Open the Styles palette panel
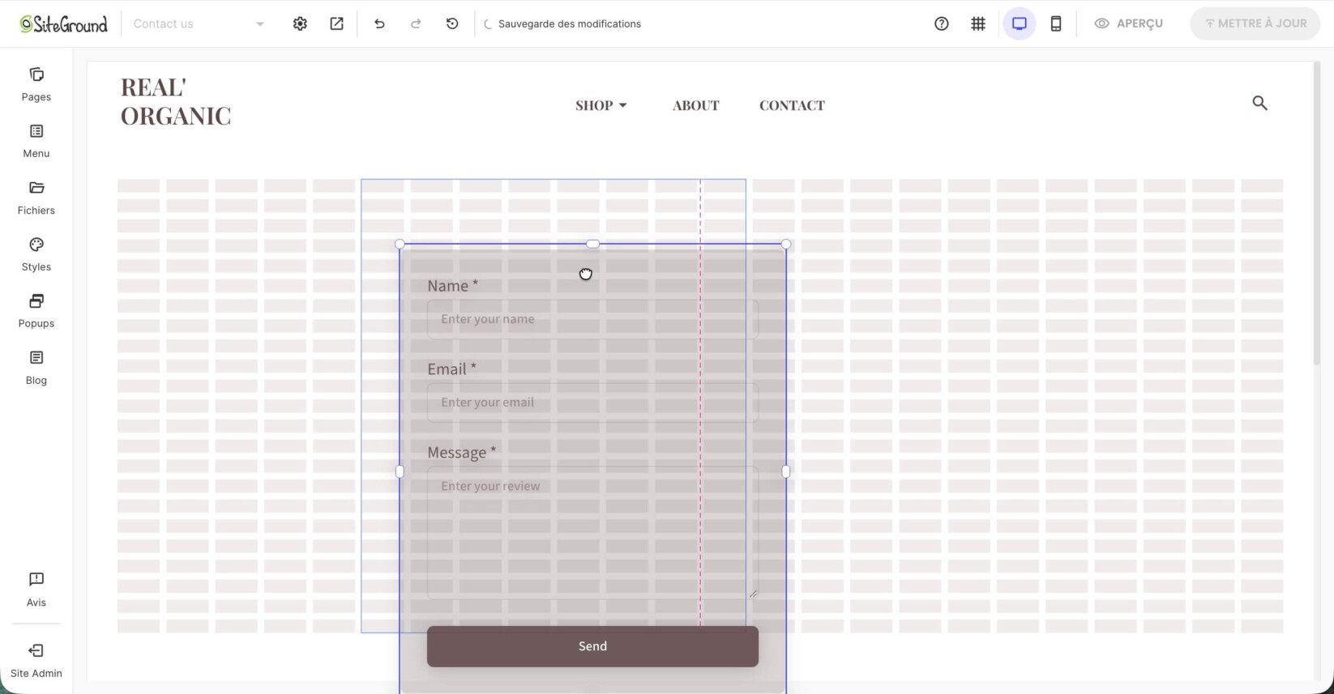1334x694 pixels. [x=36, y=255]
